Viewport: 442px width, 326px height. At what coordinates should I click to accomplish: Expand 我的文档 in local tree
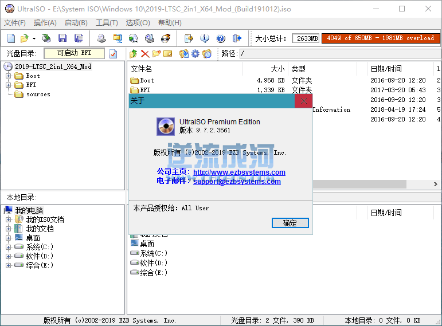[9, 229]
